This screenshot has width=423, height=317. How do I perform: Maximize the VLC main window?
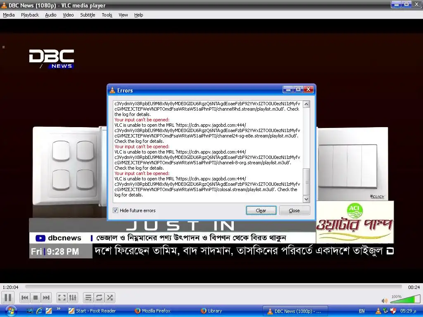click(406, 5)
